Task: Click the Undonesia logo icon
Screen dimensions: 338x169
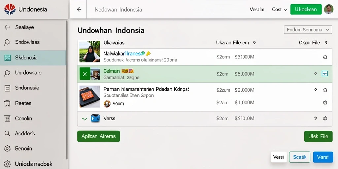Action: 10,9
